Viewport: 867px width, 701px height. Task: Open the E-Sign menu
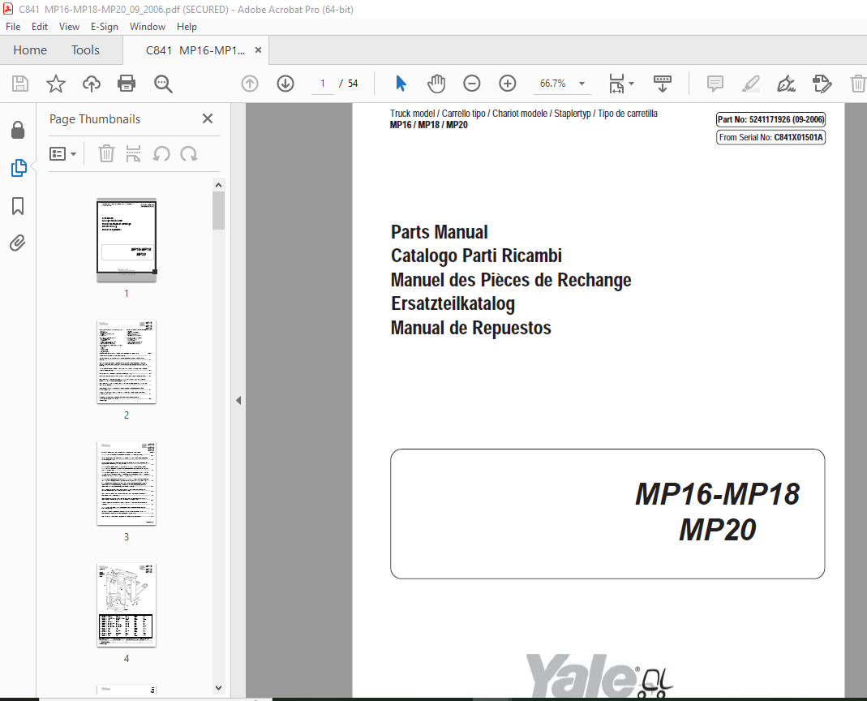click(105, 27)
